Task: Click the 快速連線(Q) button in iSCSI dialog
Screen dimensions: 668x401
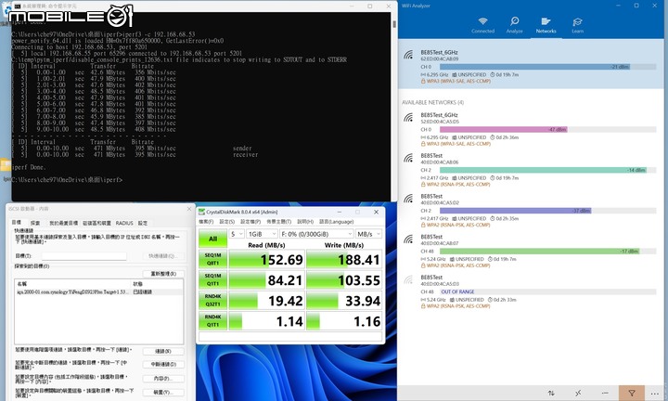Action: tap(163, 256)
